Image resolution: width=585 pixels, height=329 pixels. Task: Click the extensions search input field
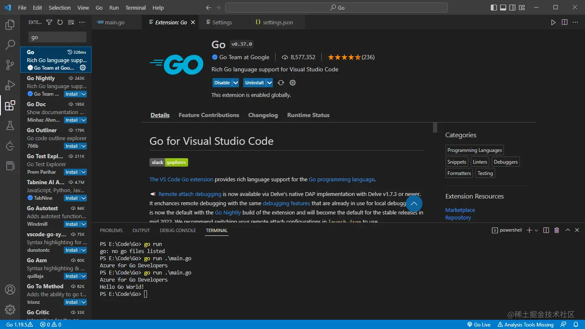click(x=58, y=37)
